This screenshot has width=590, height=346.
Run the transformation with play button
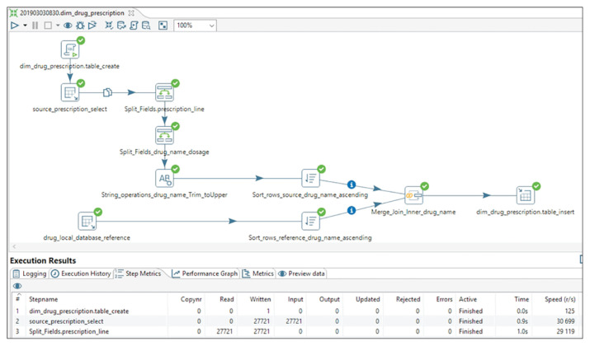pos(14,26)
